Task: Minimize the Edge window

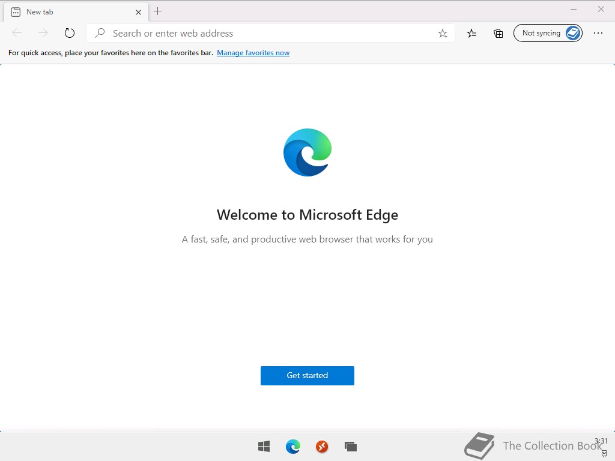Action: point(574,9)
